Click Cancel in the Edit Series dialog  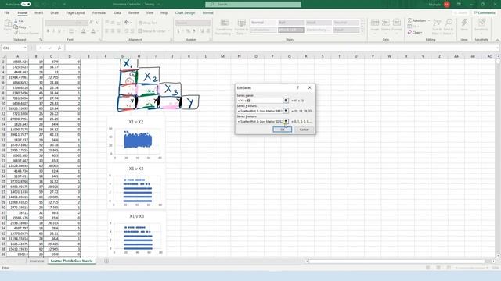[x=305, y=130]
